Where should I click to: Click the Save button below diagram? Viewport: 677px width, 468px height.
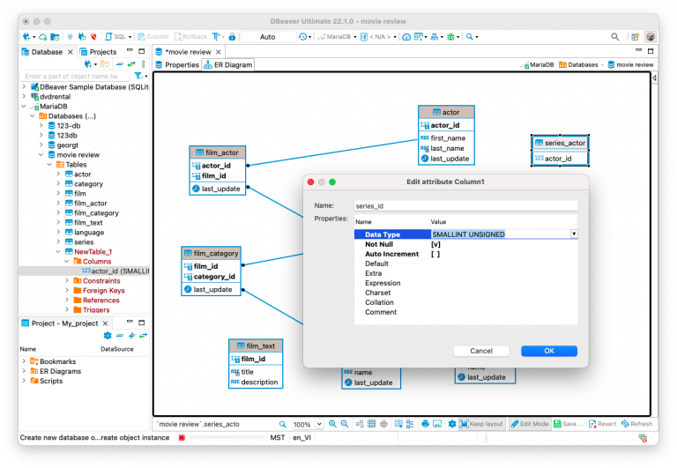click(x=569, y=424)
